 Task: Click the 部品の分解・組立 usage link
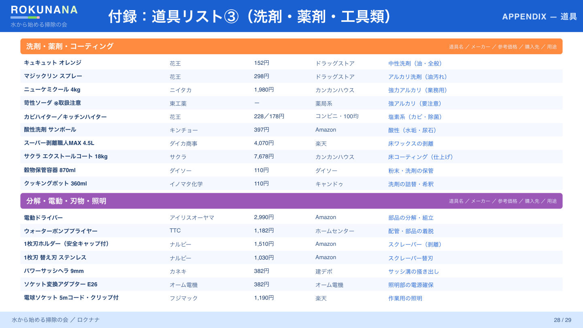[x=411, y=218]
